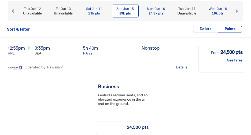Select Sat Jun 14 date tab
Image resolution: width=251 pixels, height=135 pixels.
click(94, 11)
